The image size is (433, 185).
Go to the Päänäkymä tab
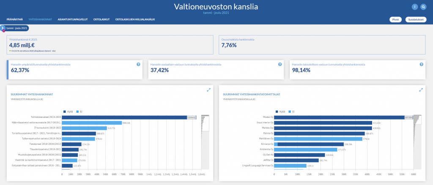click(x=15, y=19)
